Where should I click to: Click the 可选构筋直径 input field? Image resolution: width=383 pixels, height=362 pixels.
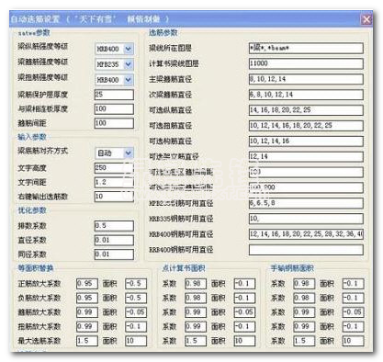(306, 141)
